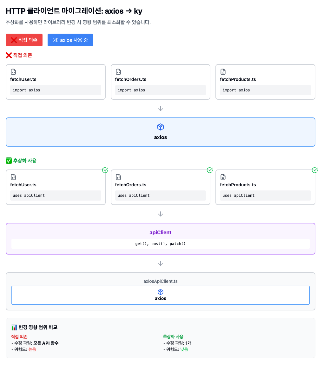The height and width of the screenshot is (365, 323).
Task: Click file icon on direct-dependency fetchUser.ts card
Action: (14, 72)
